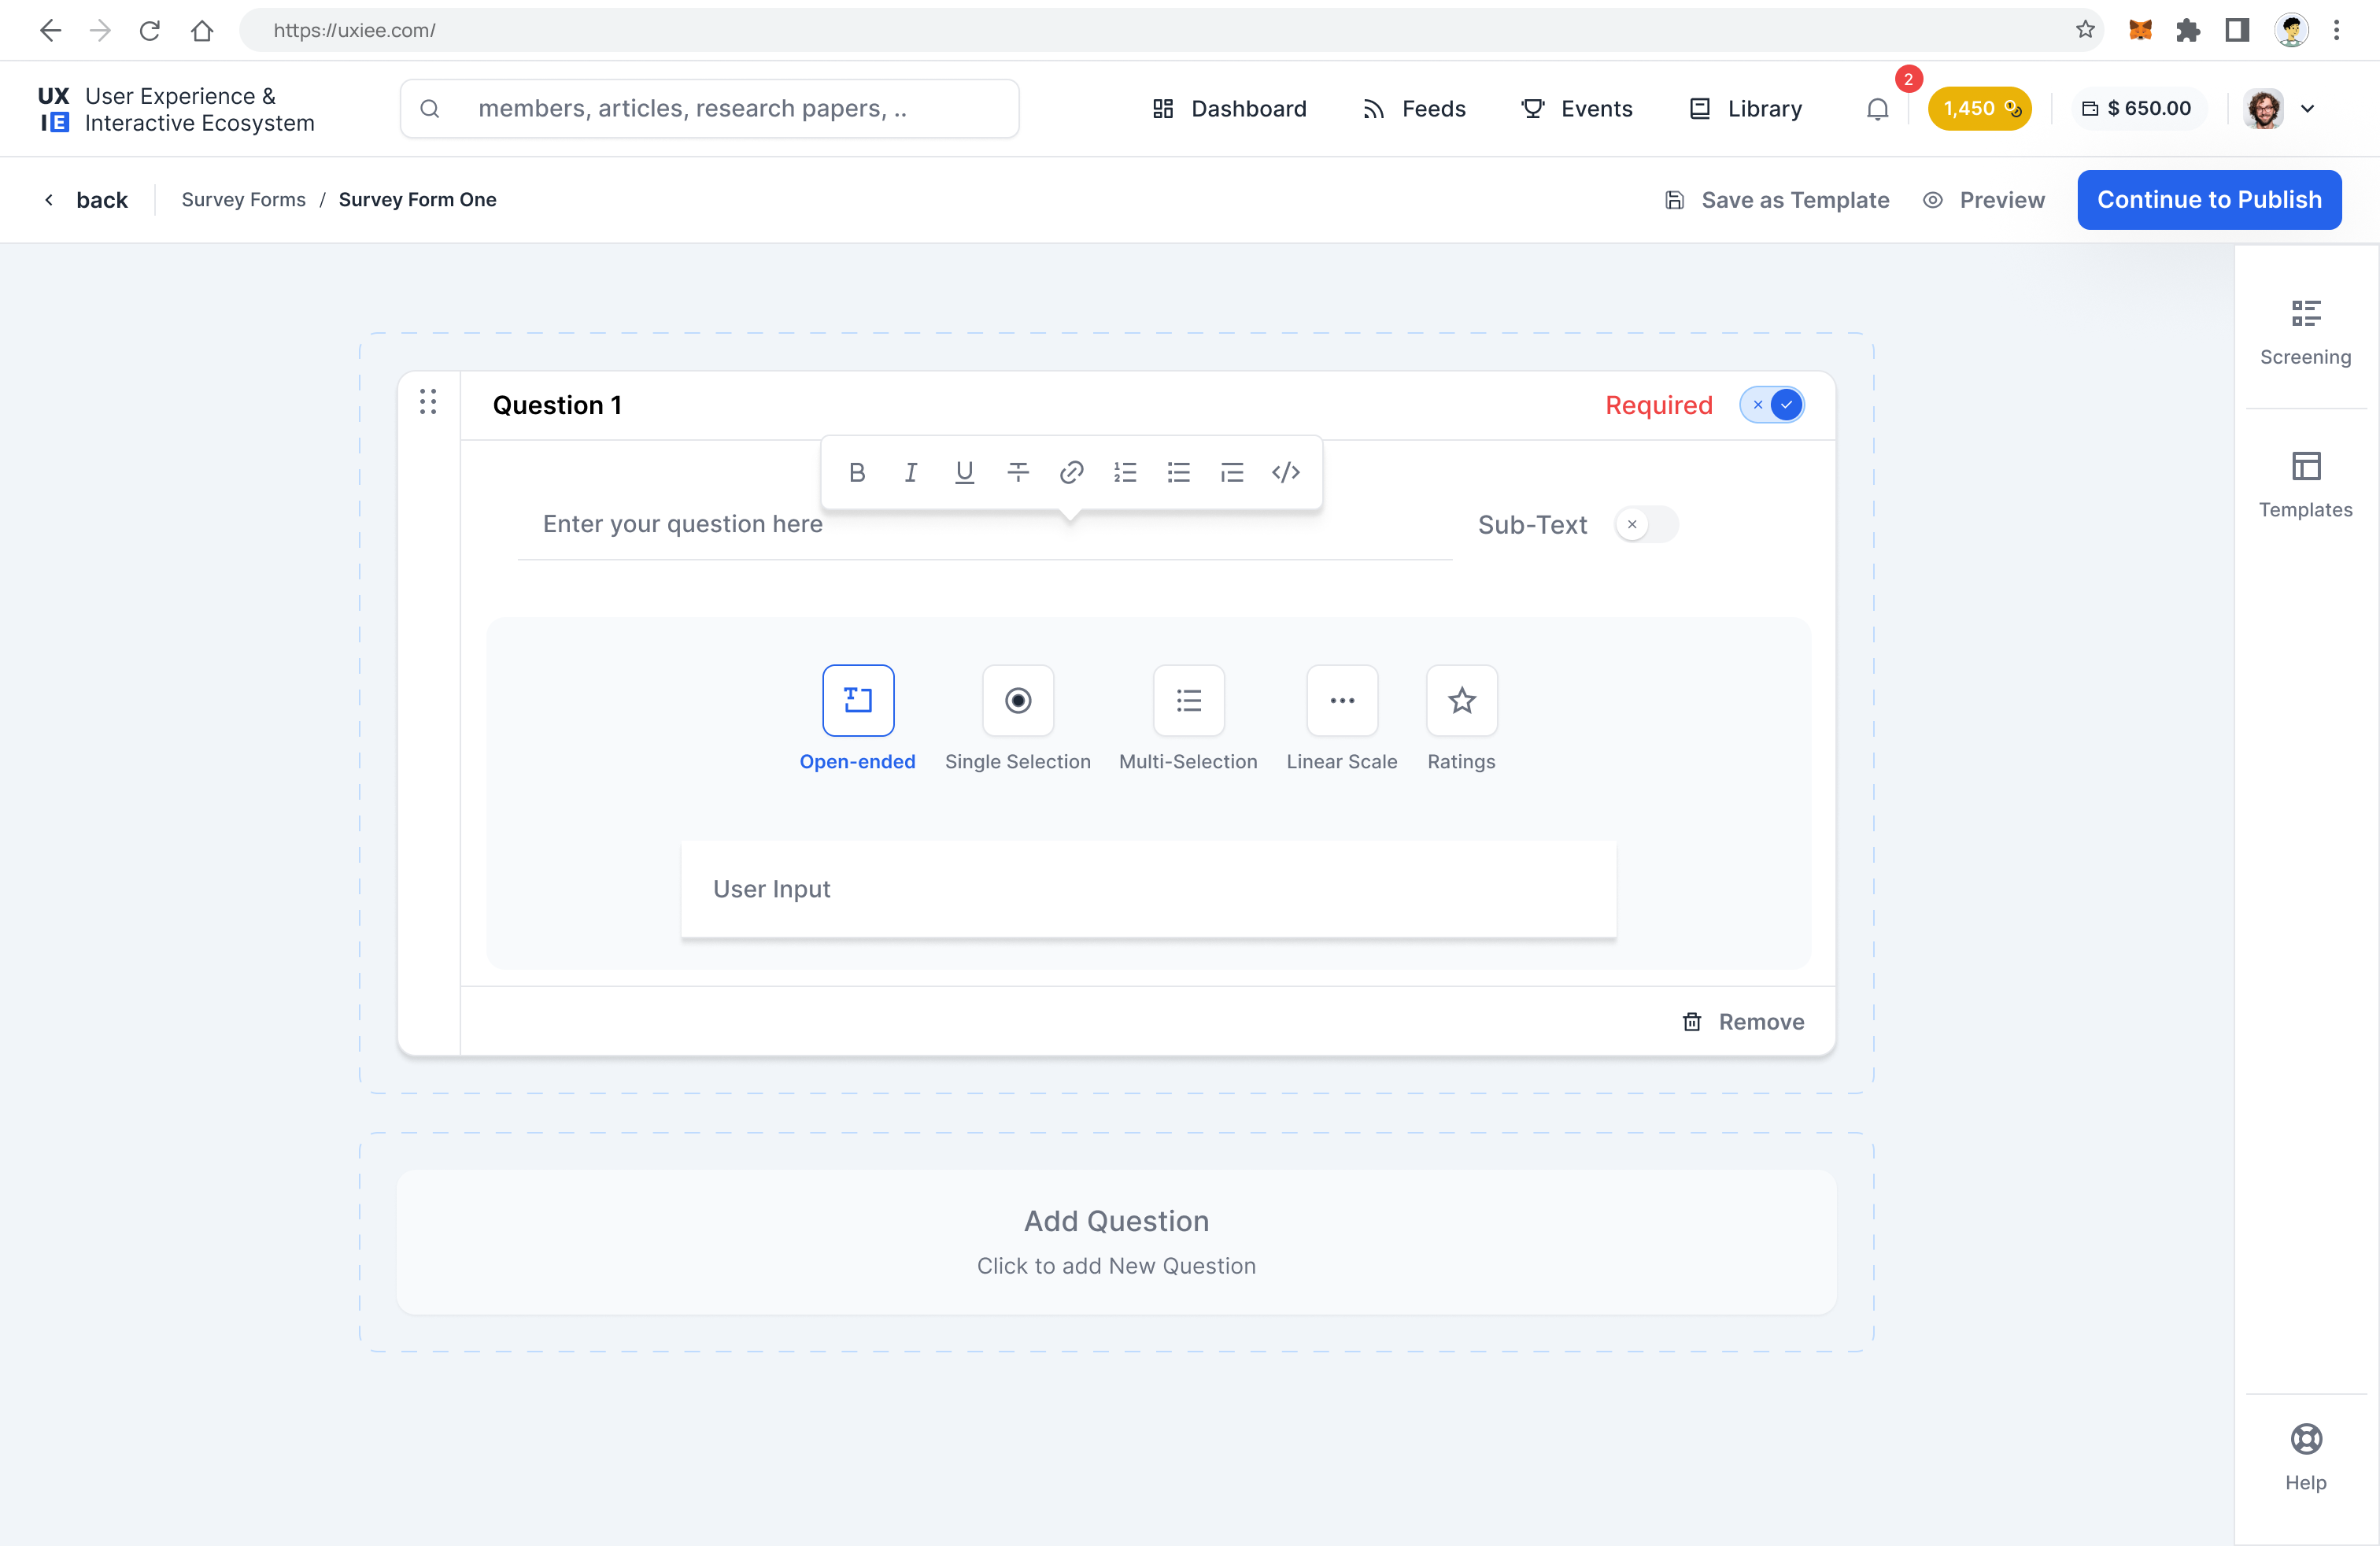Remove Question 1

[x=1743, y=1022]
